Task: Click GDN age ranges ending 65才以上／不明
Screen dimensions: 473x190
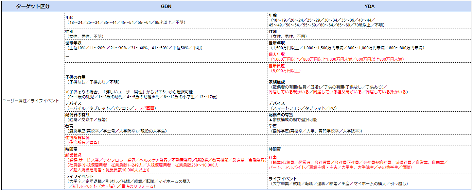Action: click(x=126, y=23)
